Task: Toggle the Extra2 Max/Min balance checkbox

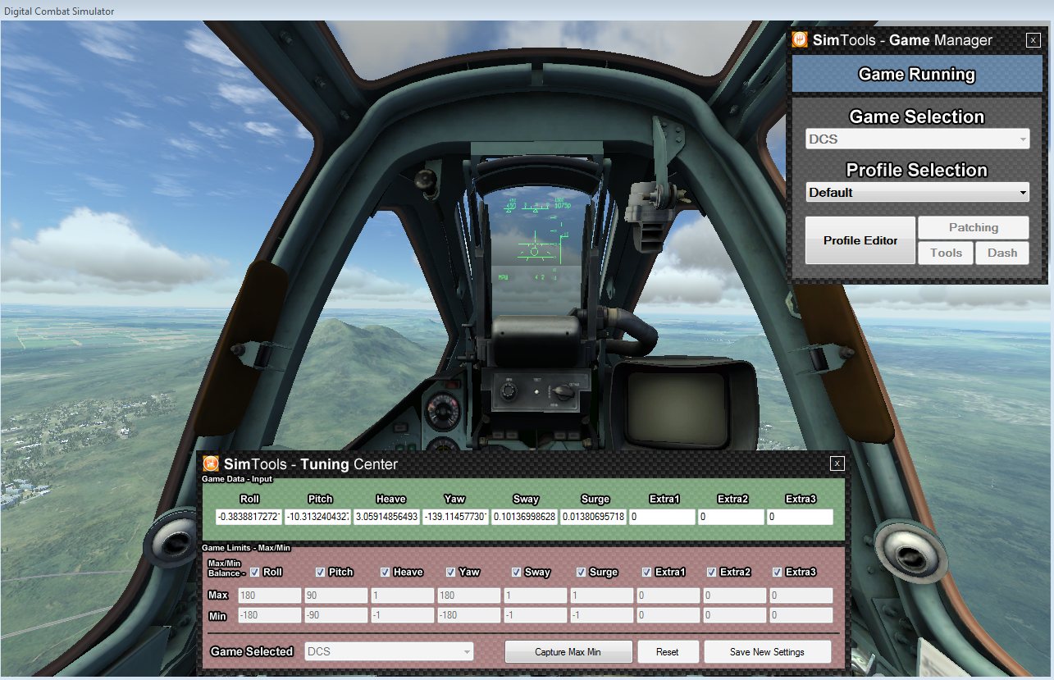Action: pos(712,572)
